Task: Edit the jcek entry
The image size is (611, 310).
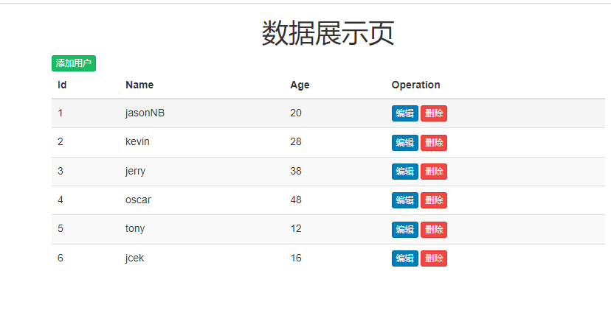Action: 404,258
